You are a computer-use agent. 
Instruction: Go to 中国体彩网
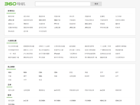104,20
